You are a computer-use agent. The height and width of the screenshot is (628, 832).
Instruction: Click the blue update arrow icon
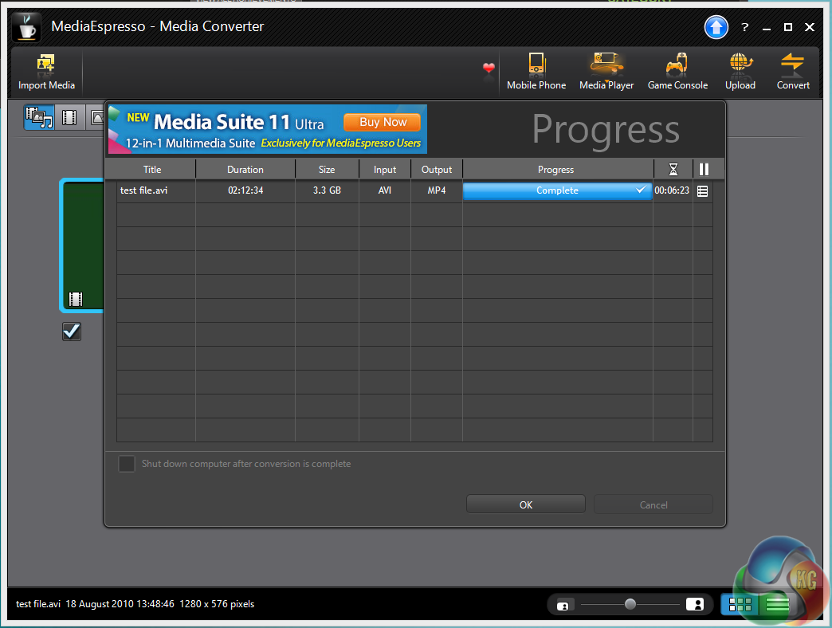[x=716, y=27]
